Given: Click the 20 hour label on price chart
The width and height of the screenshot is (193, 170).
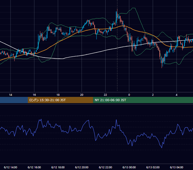Looking at the screenshot, I should pyautogui.click(x=82, y=95).
